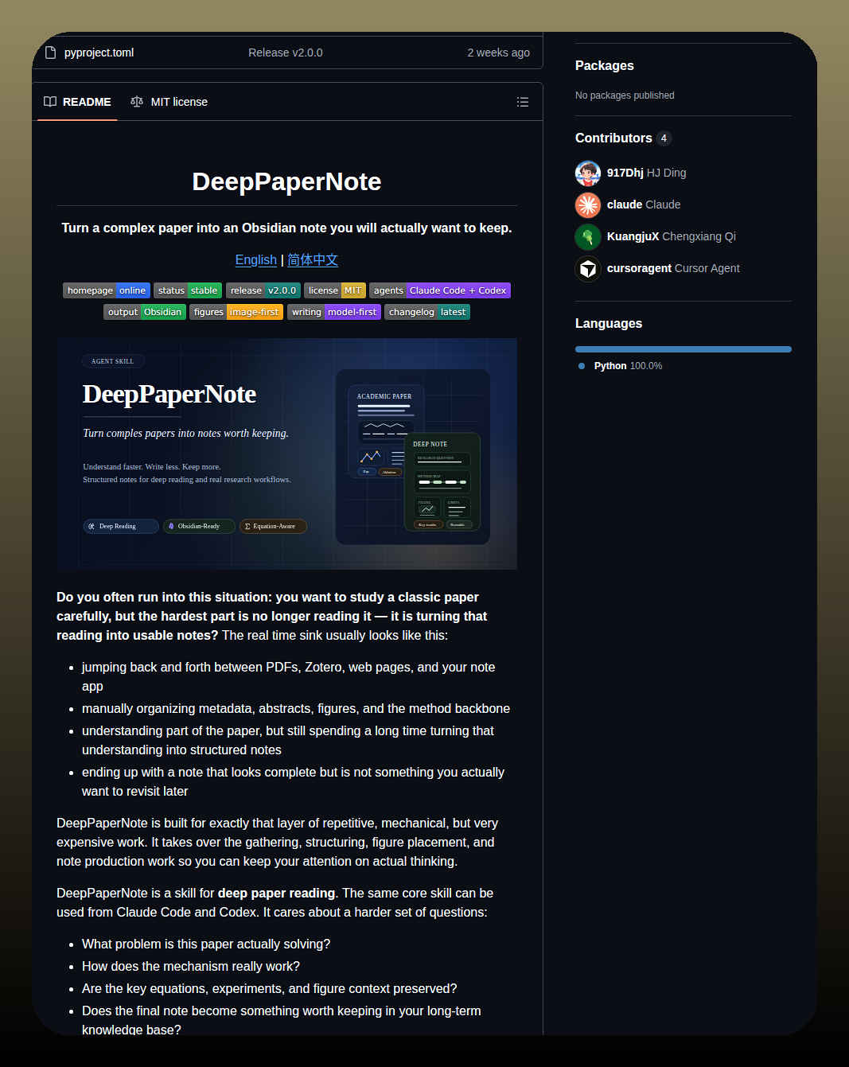Click the Languages section heading

pyautogui.click(x=609, y=324)
